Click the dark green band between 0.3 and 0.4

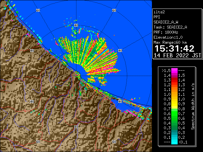tap(174, 128)
